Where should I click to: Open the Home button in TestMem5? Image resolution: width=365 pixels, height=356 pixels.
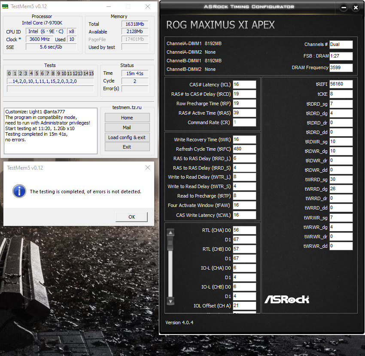pyautogui.click(x=127, y=118)
